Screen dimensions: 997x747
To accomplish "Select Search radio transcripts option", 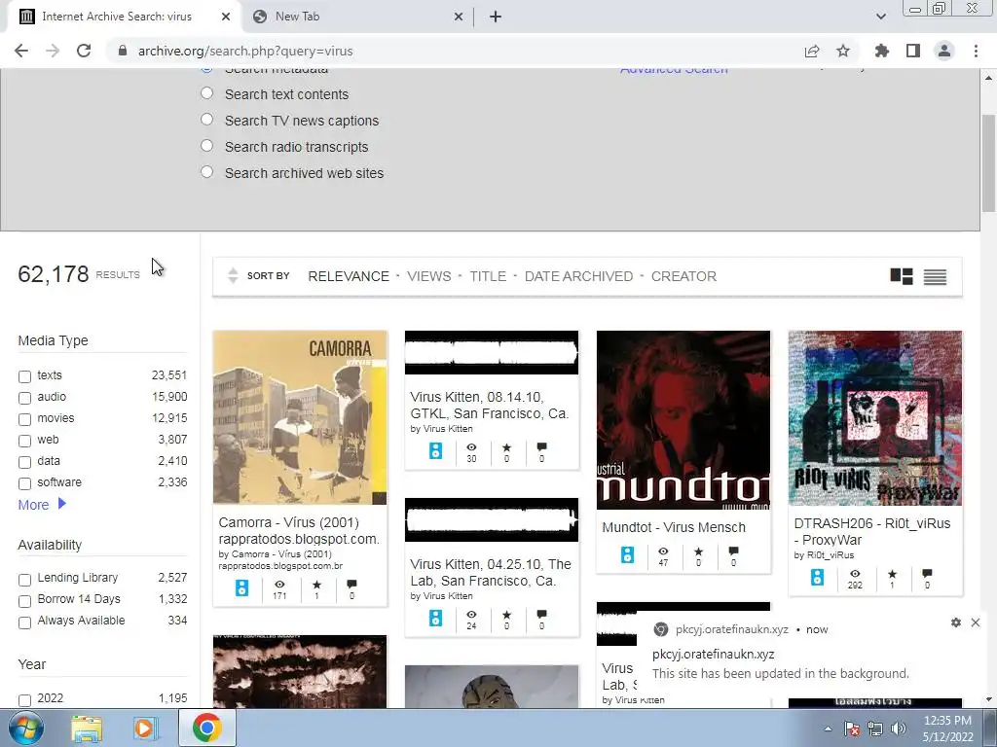I will 206,146.
